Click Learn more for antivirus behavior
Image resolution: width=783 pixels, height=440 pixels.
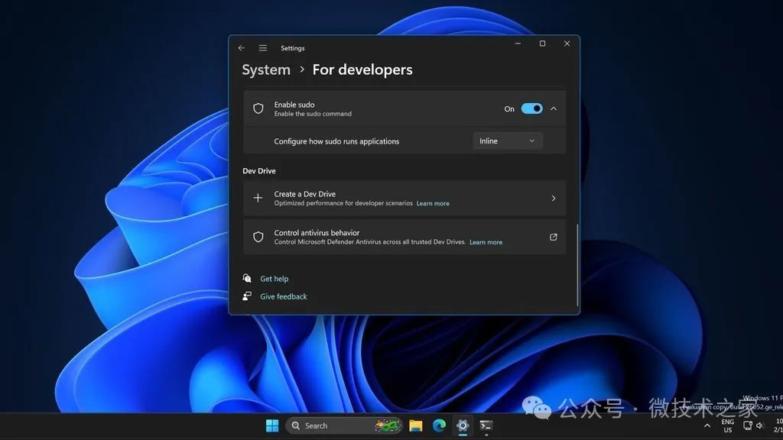click(x=486, y=241)
